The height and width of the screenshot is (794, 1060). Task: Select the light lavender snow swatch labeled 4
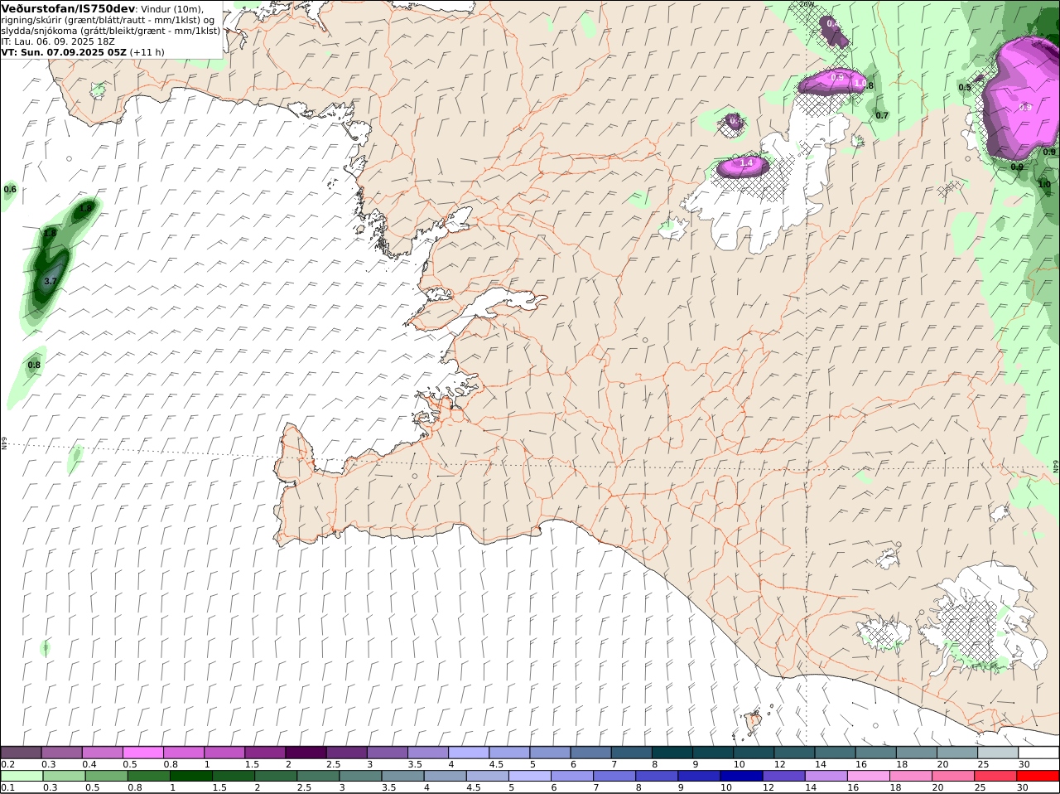coord(469,753)
